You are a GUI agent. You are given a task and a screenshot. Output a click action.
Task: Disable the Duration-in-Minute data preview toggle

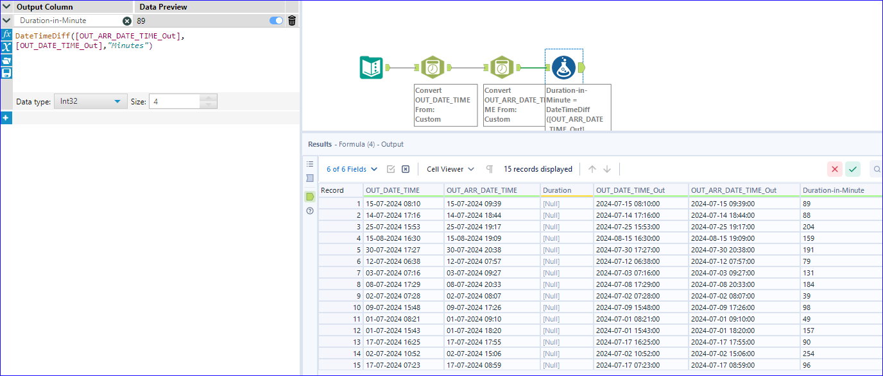click(276, 20)
